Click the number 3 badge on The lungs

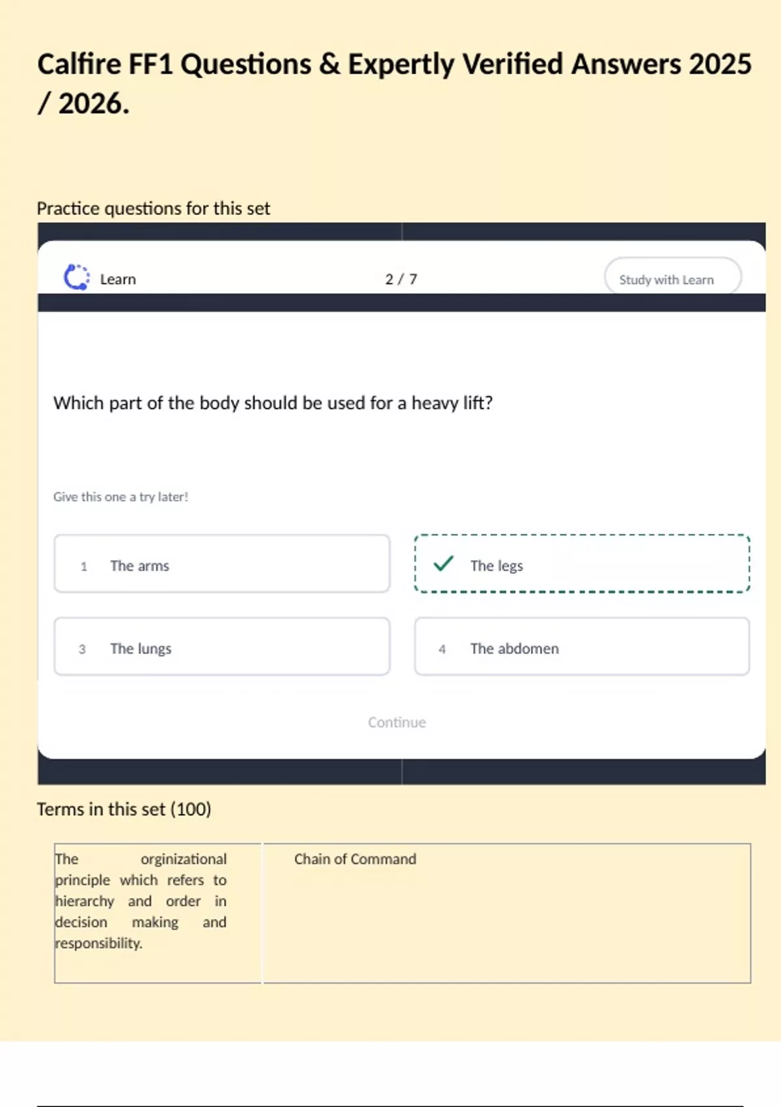click(x=82, y=649)
